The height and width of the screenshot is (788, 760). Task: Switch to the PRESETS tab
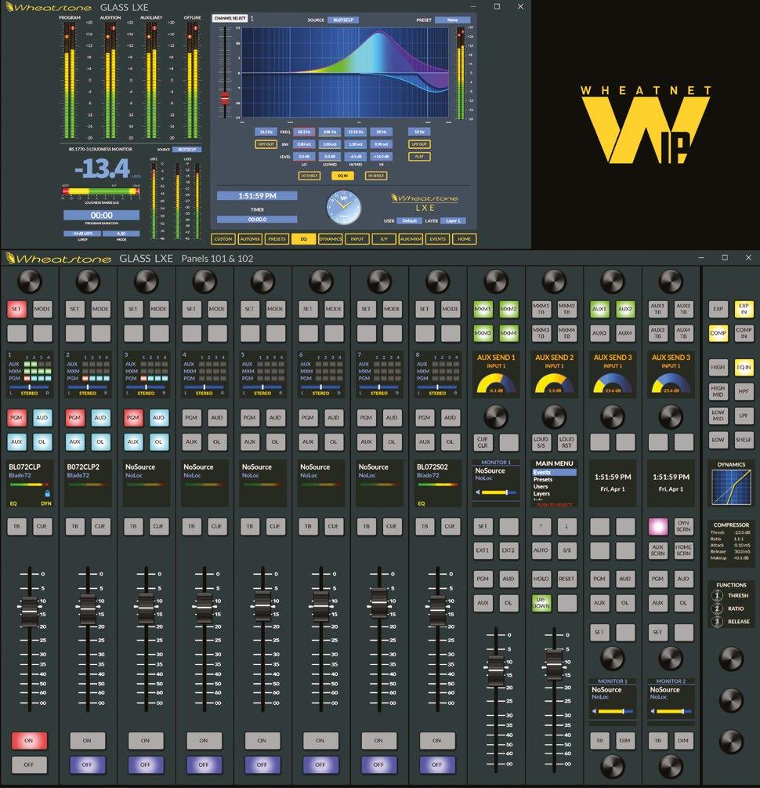tap(277, 239)
